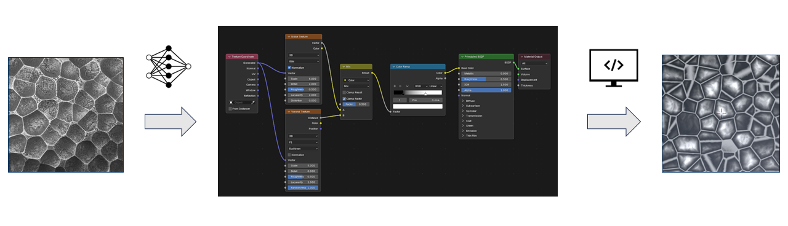This screenshot has height=226, width=788.
Task: Open the Color data type dropdown in Mix
Action: [356, 80]
